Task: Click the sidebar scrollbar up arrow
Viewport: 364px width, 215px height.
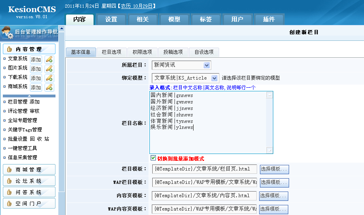Action: pos(62,28)
